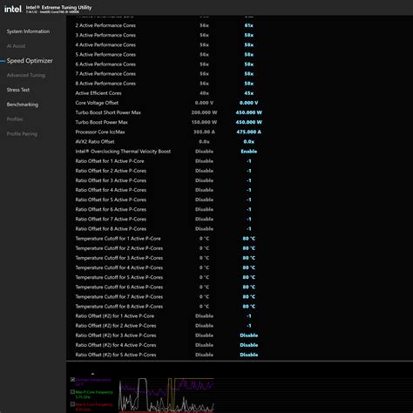413x413 pixels.
Task: Click Disable for Ratio Offset 8 Active P-Cores
Action: tap(204, 229)
